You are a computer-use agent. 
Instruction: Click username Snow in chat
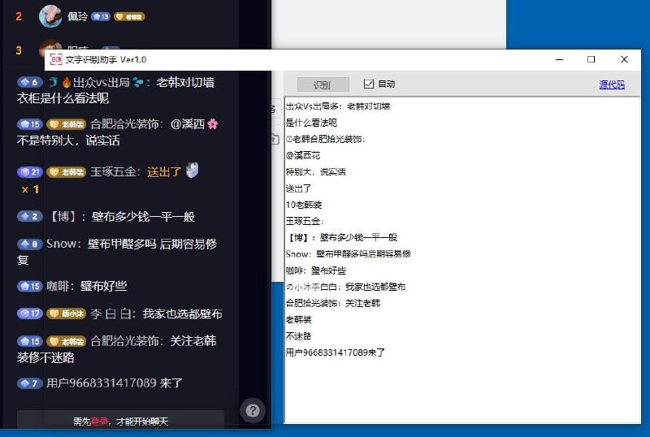point(62,244)
